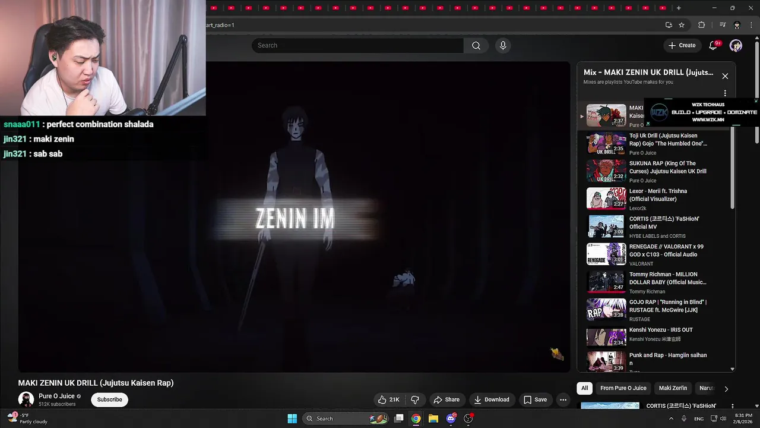Show hidden system tray icons
Screen dimensions: 760x428
[672, 418]
